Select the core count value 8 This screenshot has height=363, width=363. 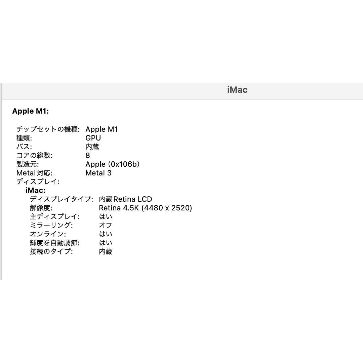[88, 155]
